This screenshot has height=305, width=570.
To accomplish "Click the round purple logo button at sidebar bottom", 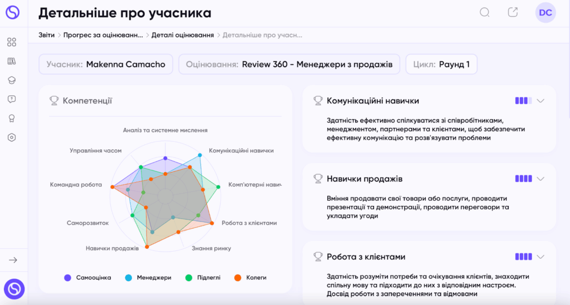I will click(14, 289).
